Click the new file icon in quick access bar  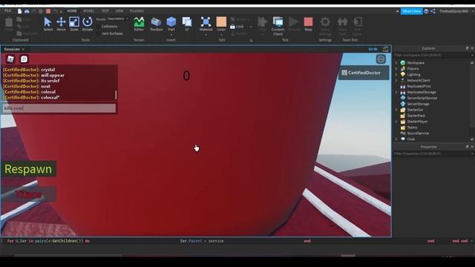click(20, 11)
